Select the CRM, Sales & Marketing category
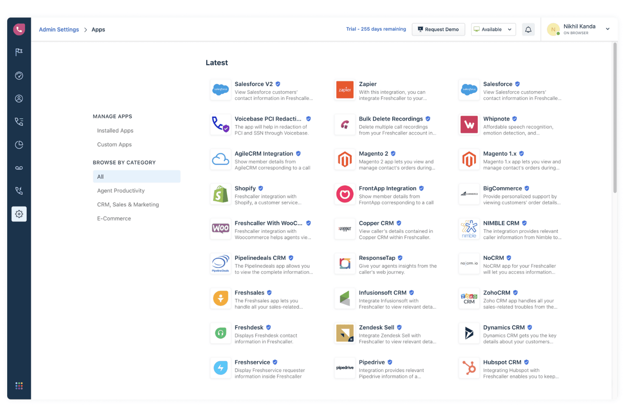625x417 pixels. pos(128,204)
